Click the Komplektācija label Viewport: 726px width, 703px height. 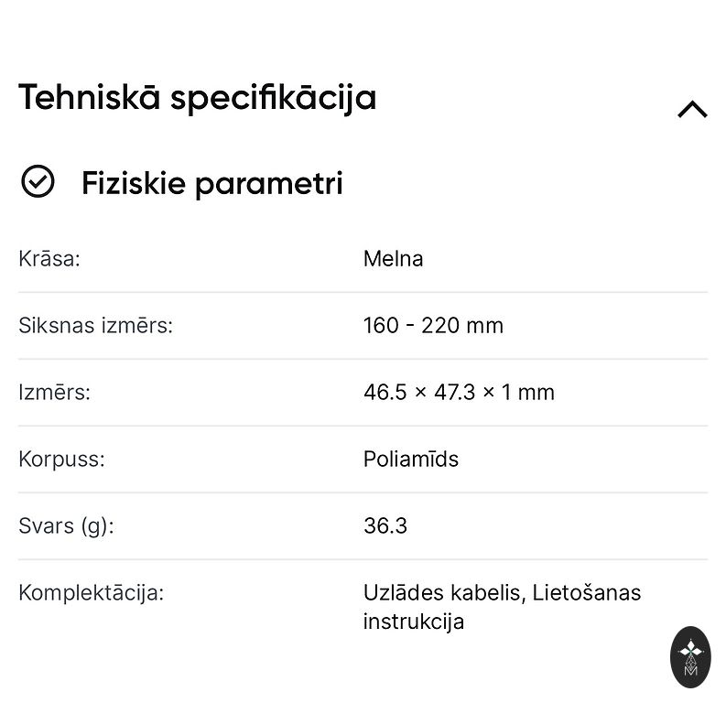91,592
